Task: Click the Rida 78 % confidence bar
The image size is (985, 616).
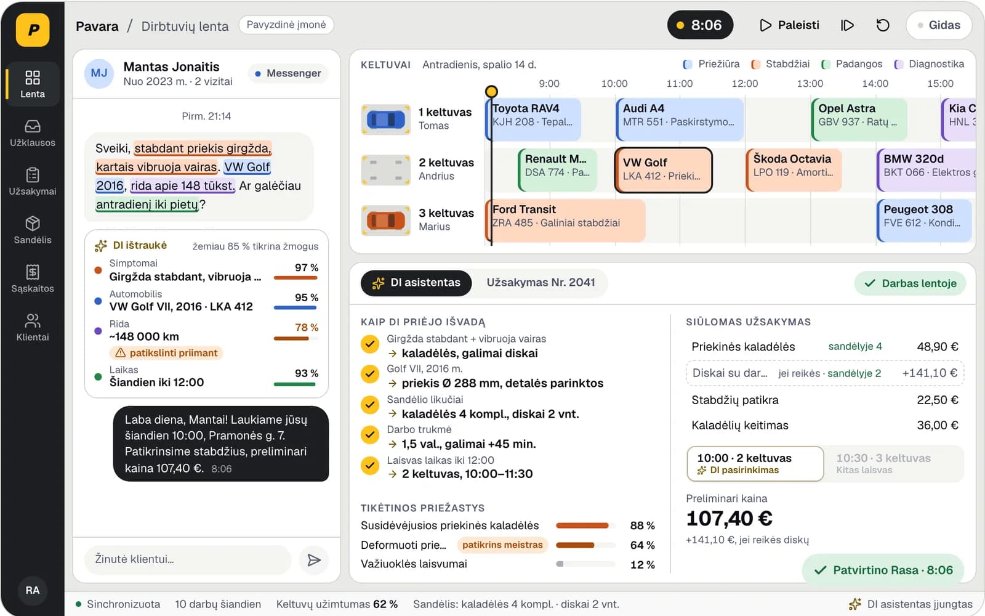Action: (295, 339)
